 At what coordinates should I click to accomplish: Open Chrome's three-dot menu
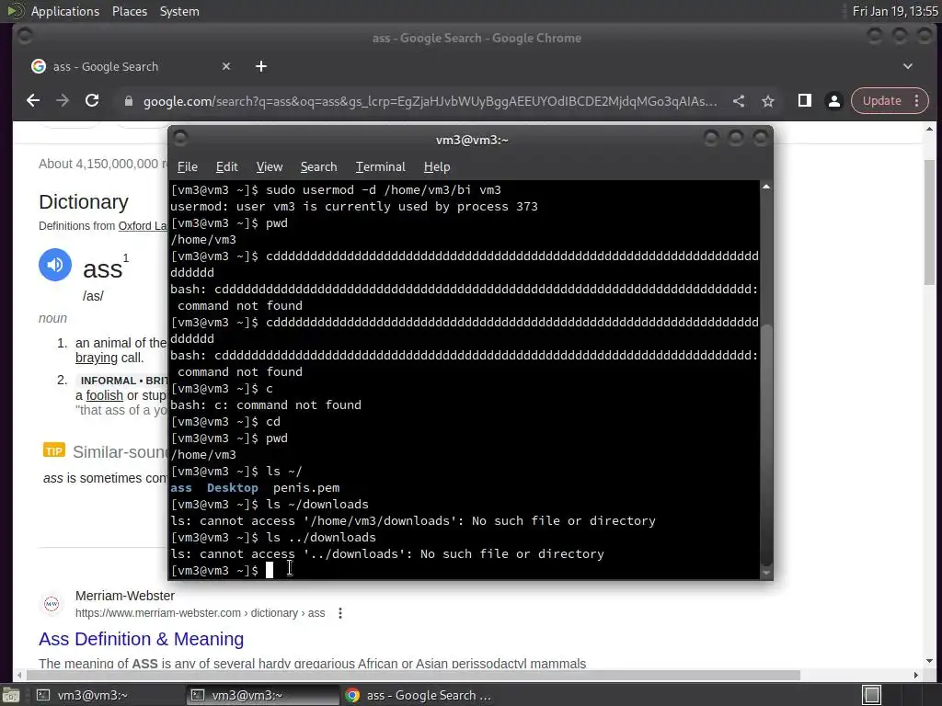coord(917,101)
